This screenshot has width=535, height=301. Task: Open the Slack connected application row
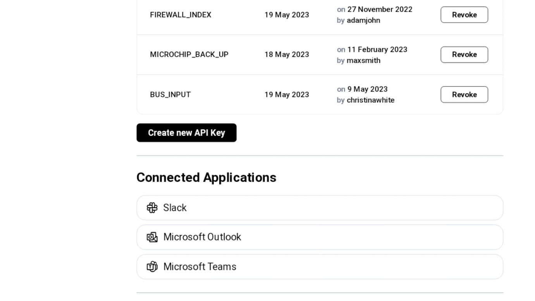(x=320, y=208)
